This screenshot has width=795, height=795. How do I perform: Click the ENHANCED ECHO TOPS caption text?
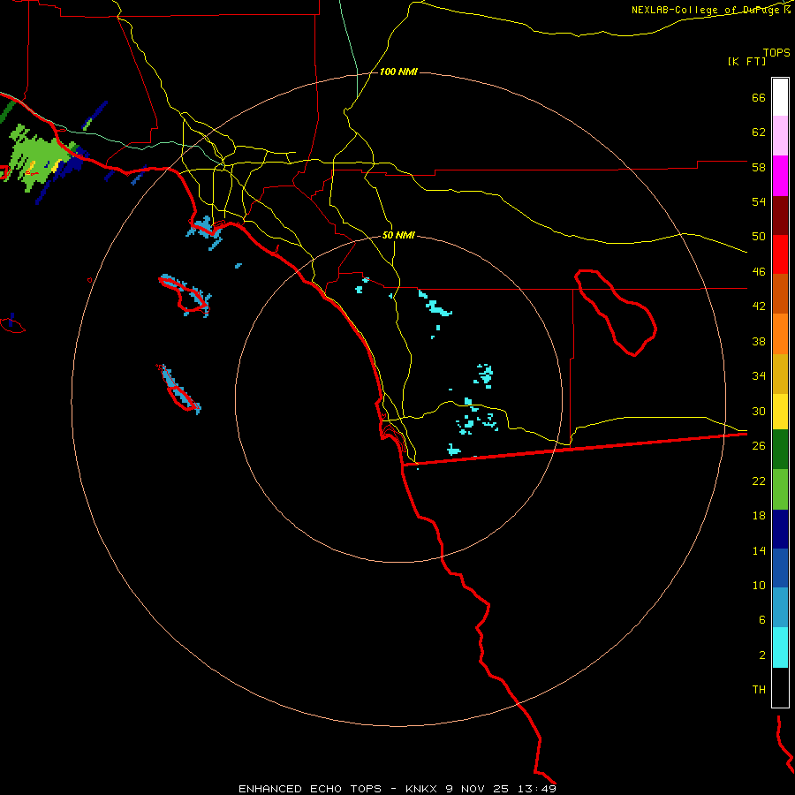pos(310,789)
